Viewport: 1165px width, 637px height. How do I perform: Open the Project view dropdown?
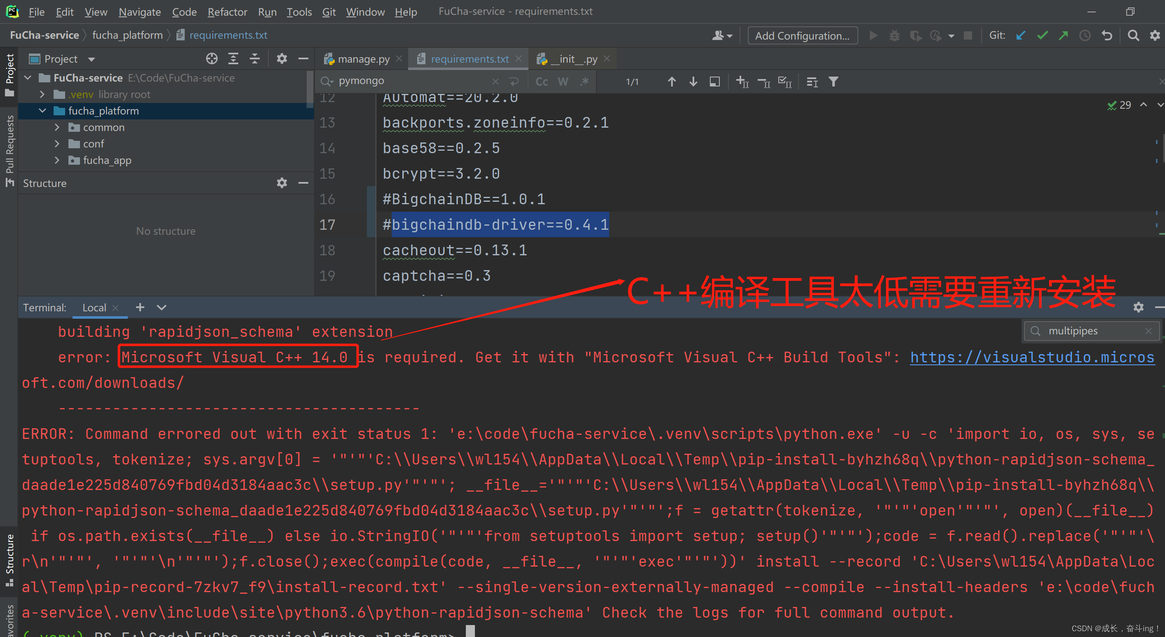pos(92,59)
